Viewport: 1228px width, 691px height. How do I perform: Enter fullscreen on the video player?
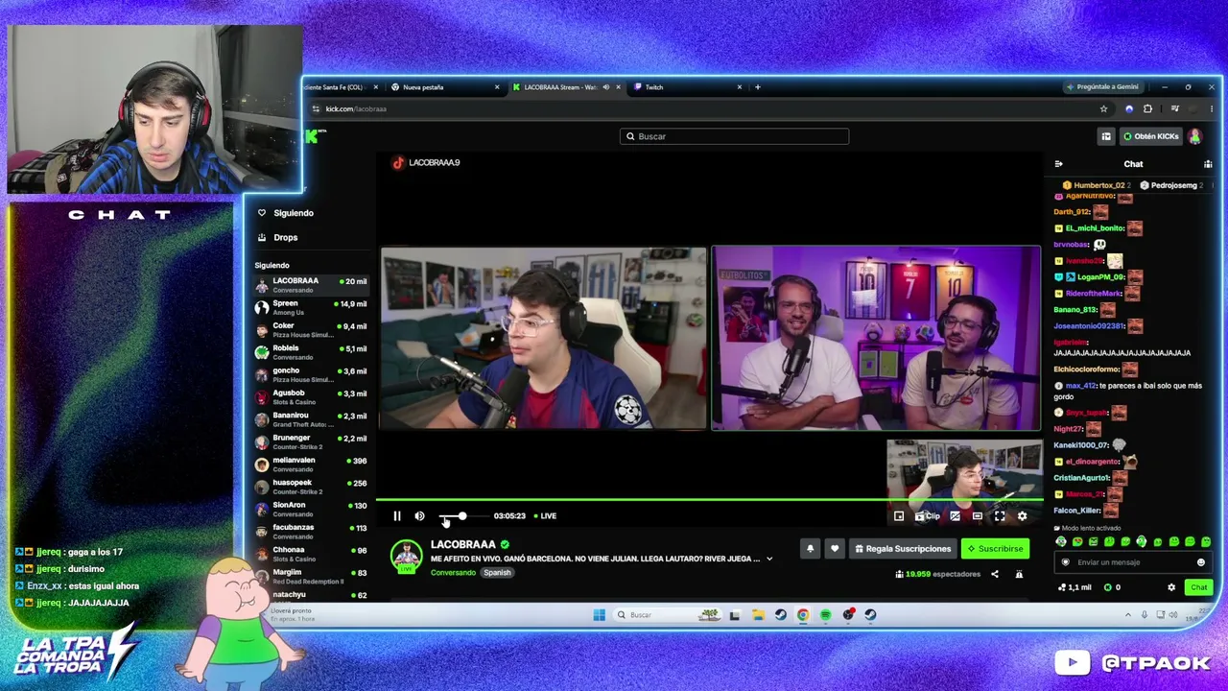(x=1000, y=516)
